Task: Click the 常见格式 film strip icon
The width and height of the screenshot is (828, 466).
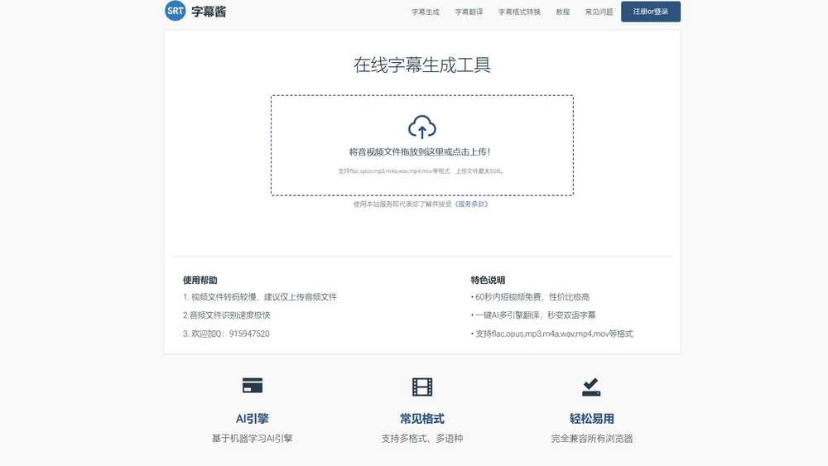Action: 422,387
